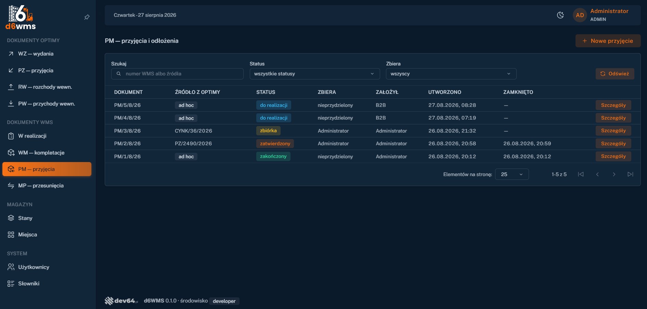The width and height of the screenshot is (647, 309).
Task: Select PM — przyjęcia in sidebar
Action: pyautogui.click(x=47, y=169)
